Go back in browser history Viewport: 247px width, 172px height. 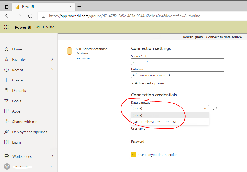(8, 16)
